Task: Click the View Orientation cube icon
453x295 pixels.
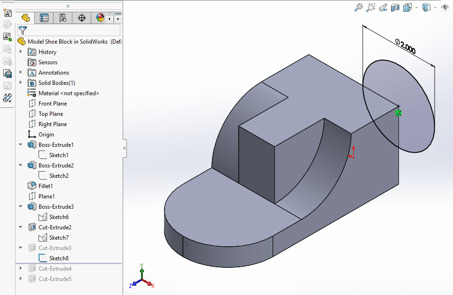Action: click(407, 8)
